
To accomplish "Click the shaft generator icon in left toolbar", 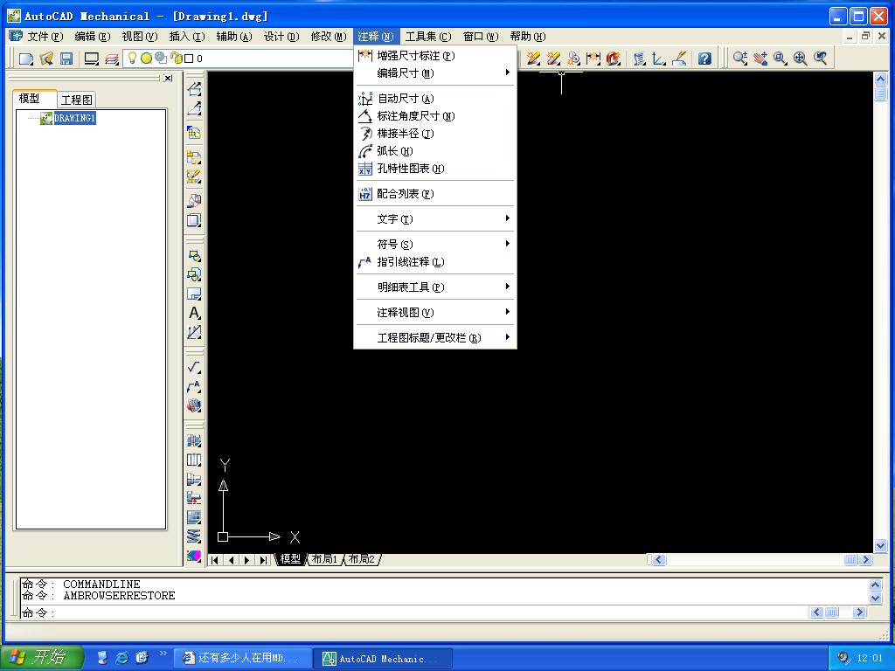I will click(194, 480).
